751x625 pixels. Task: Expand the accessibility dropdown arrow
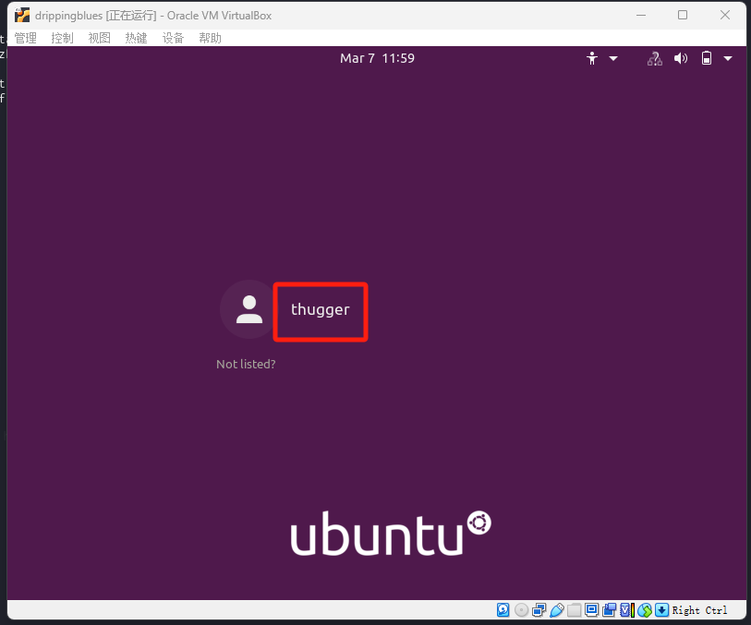(x=613, y=59)
